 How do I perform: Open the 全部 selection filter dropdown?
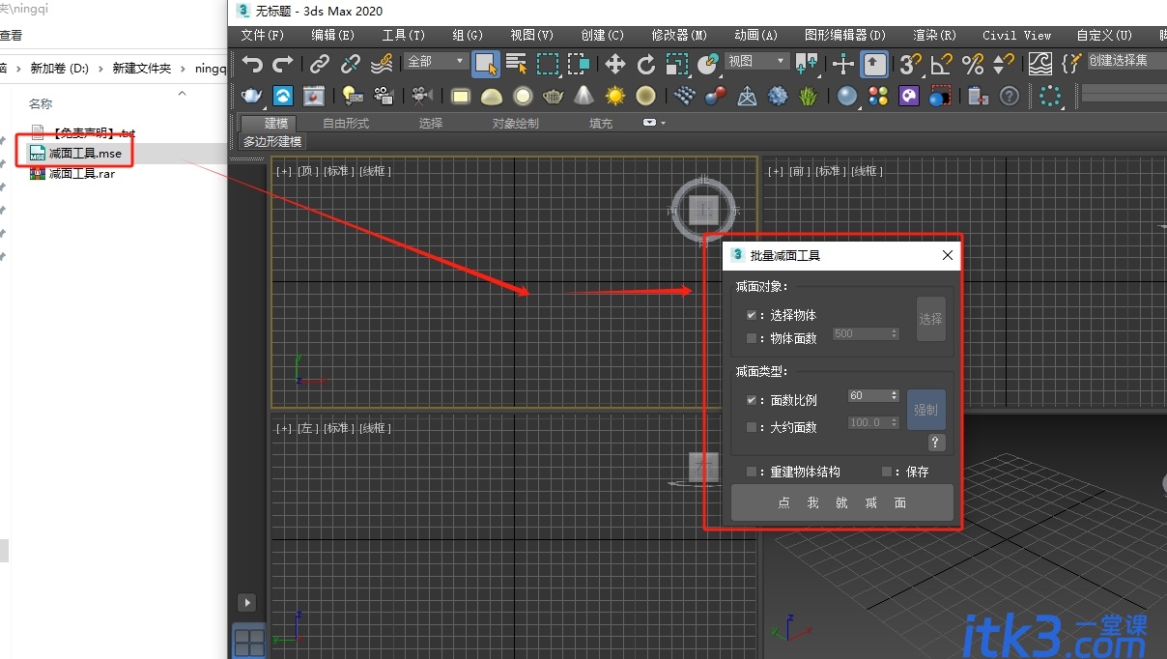click(436, 61)
